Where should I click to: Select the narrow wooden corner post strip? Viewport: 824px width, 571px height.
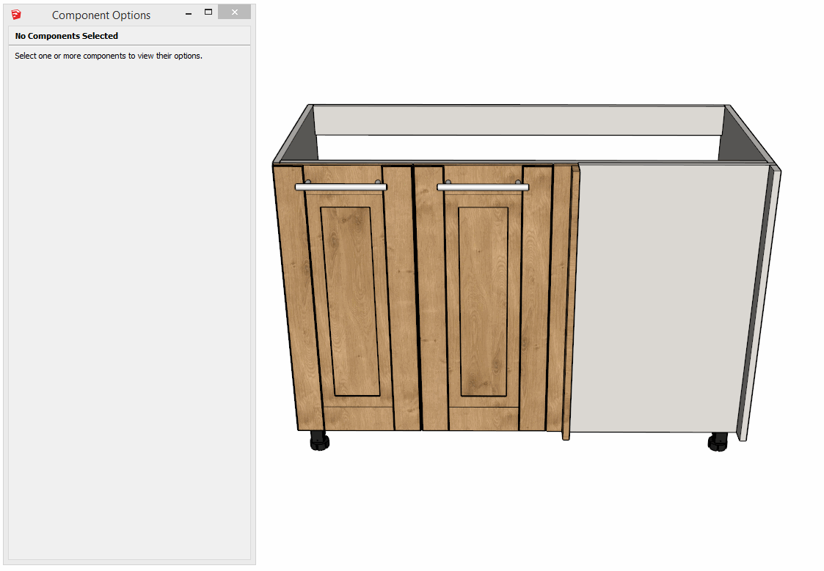click(570, 301)
